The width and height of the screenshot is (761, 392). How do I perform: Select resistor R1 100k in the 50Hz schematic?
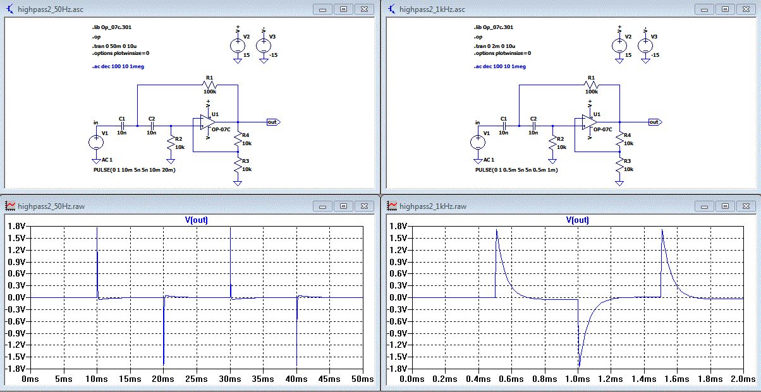coord(209,85)
